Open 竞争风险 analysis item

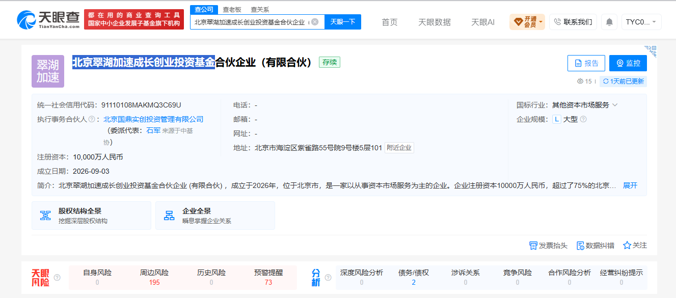click(x=518, y=278)
